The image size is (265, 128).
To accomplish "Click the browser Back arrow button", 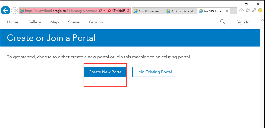I will [5, 11].
